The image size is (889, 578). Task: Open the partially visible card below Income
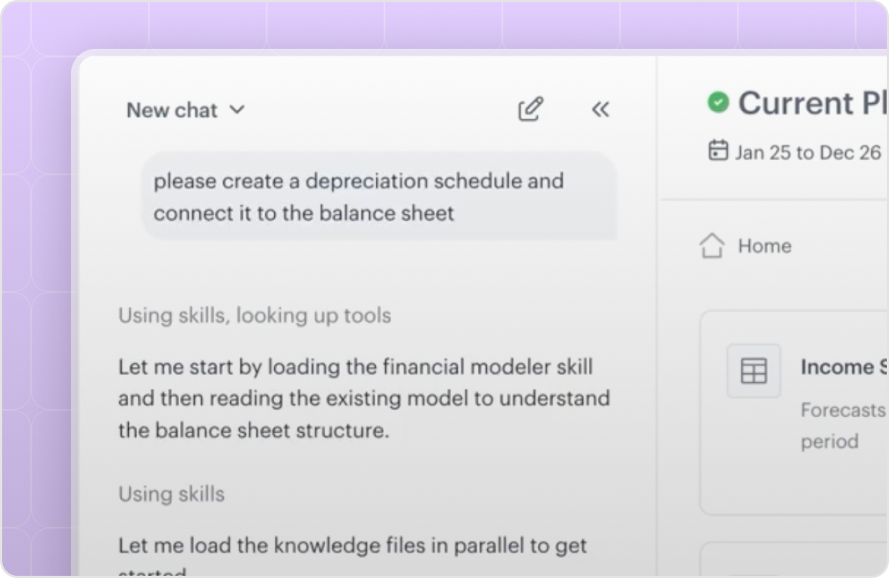pos(794,559)
